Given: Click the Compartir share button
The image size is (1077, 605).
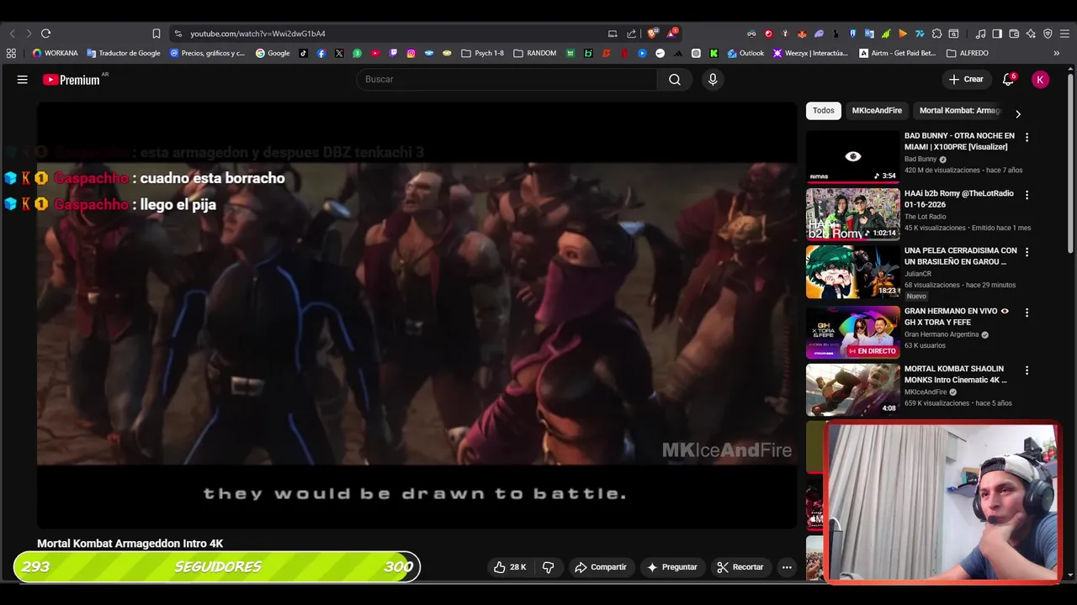Looking at the screenshot, I should coord(601,567).
